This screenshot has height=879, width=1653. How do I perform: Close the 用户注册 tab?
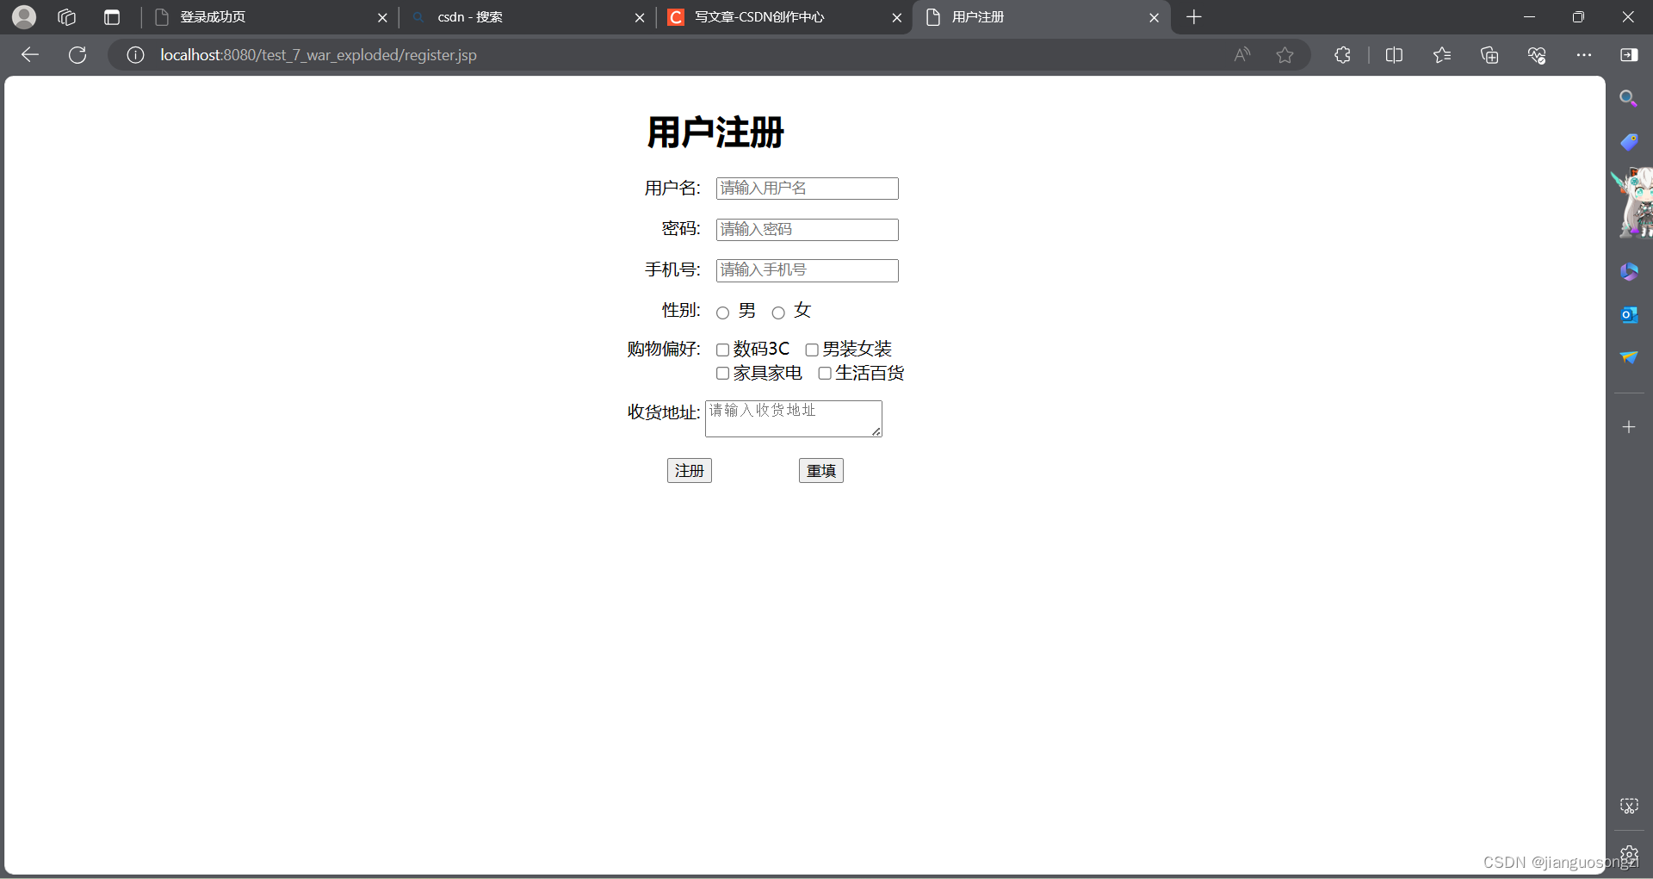[1154, 17]
